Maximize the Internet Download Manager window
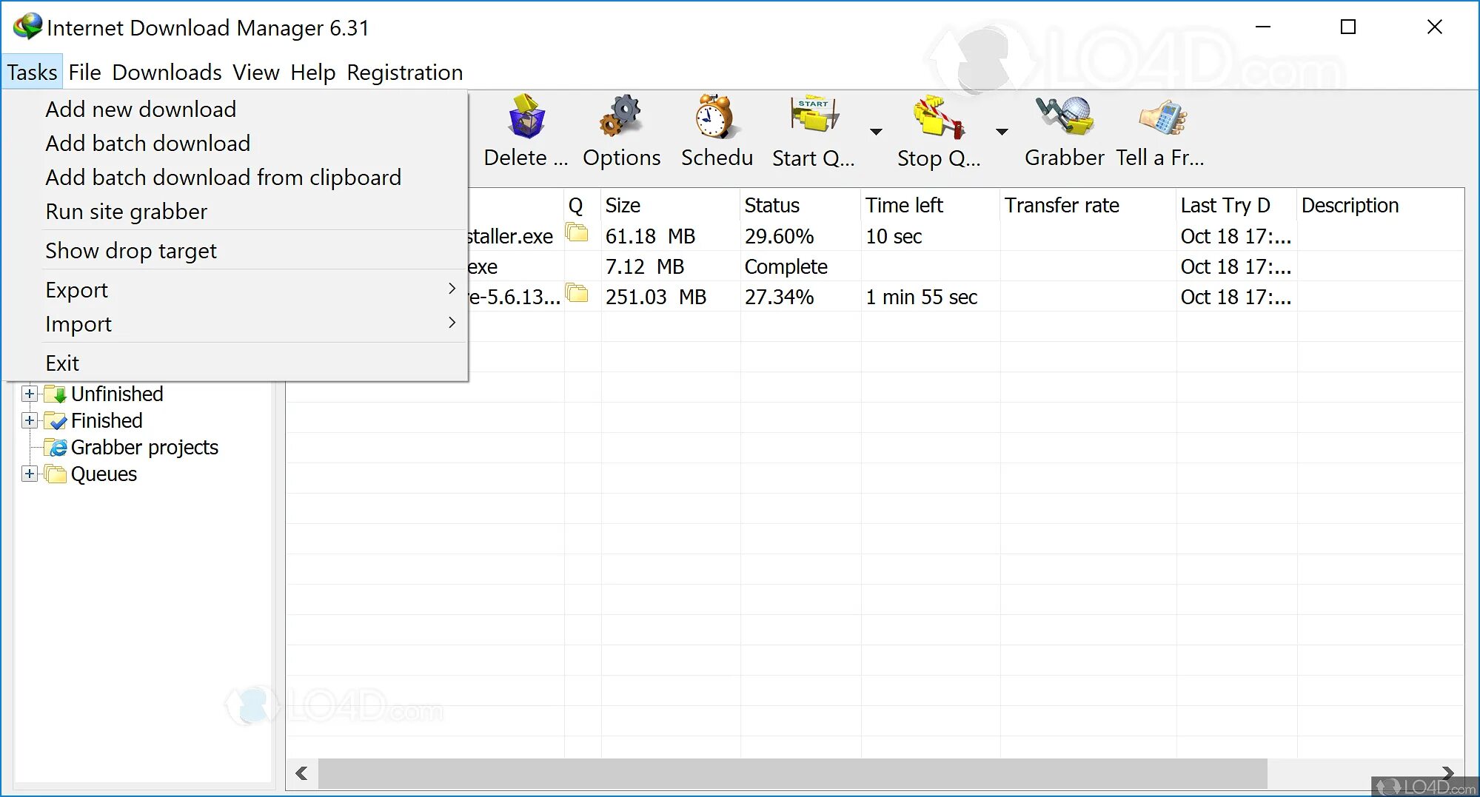Screen dimensions: 1480x797 (1348, 27)
